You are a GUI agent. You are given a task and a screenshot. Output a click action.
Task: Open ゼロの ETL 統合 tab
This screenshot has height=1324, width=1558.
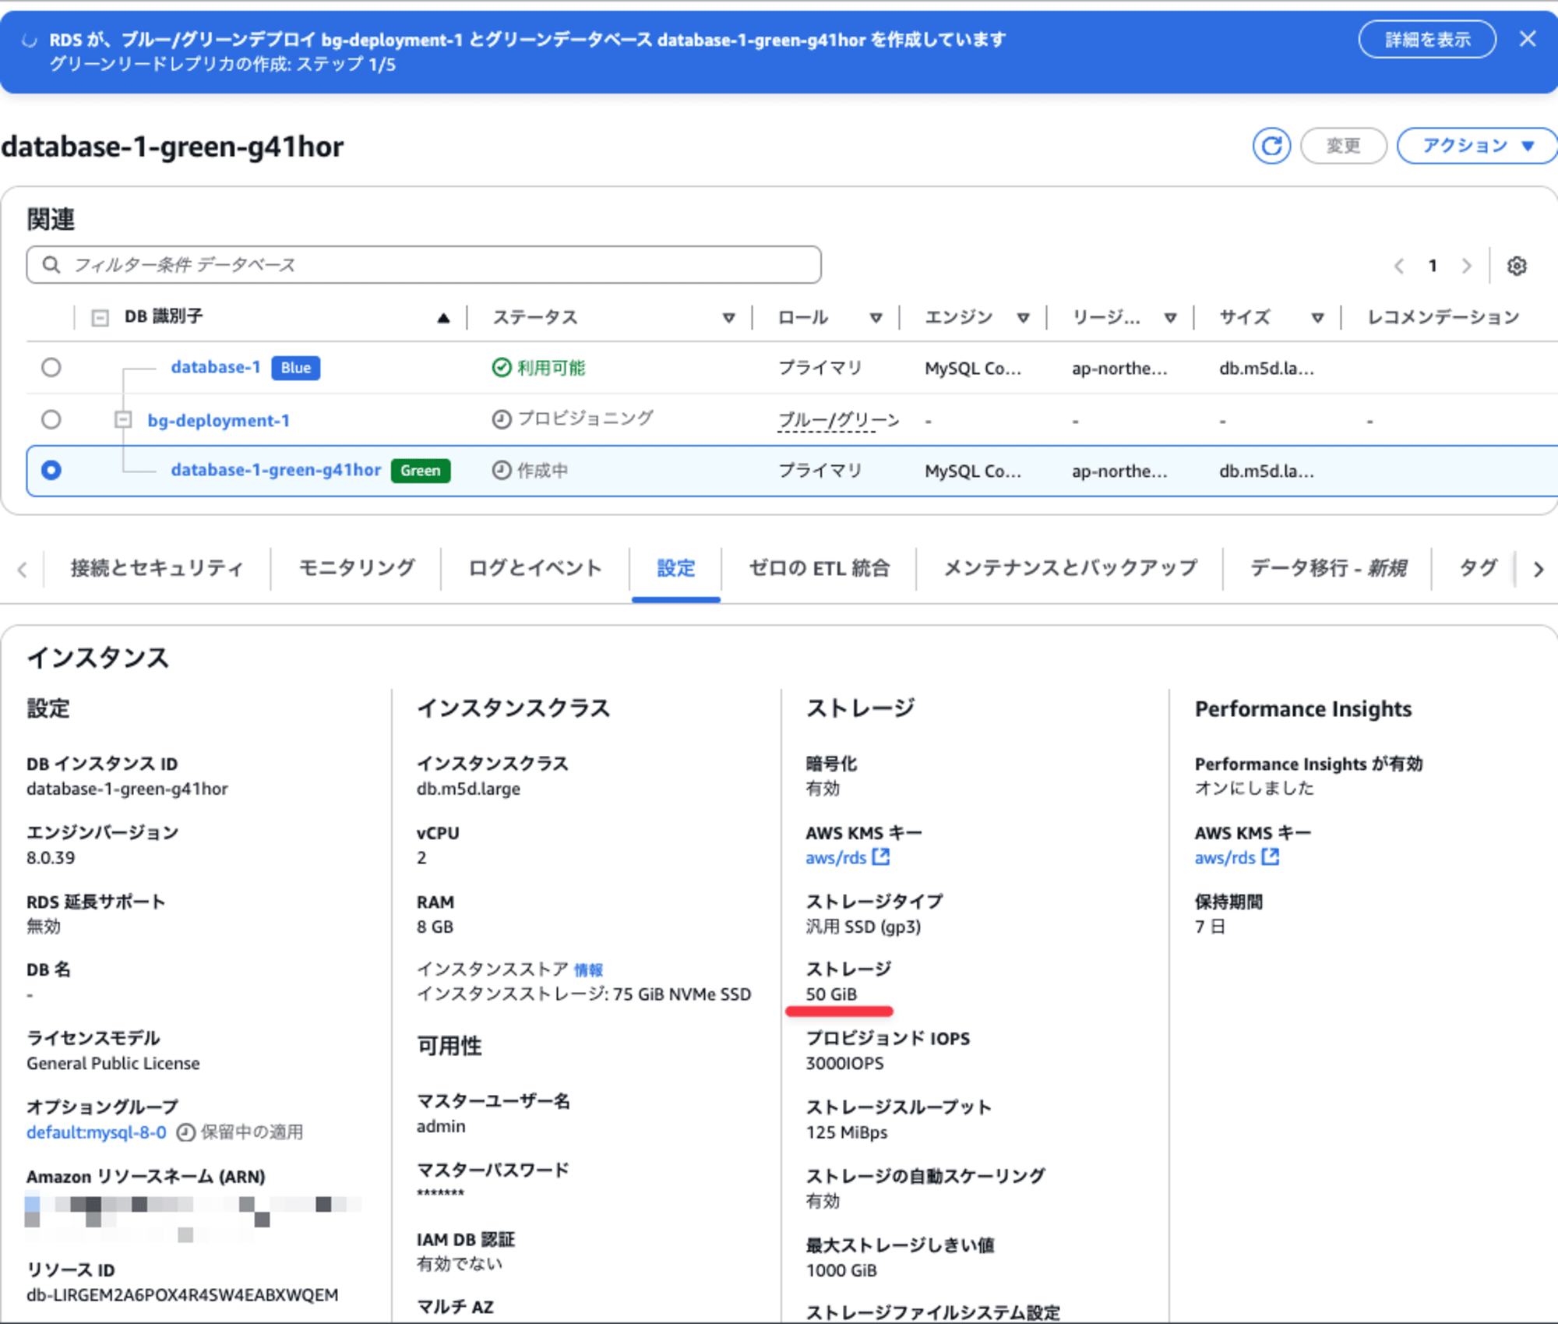point(819,568)
